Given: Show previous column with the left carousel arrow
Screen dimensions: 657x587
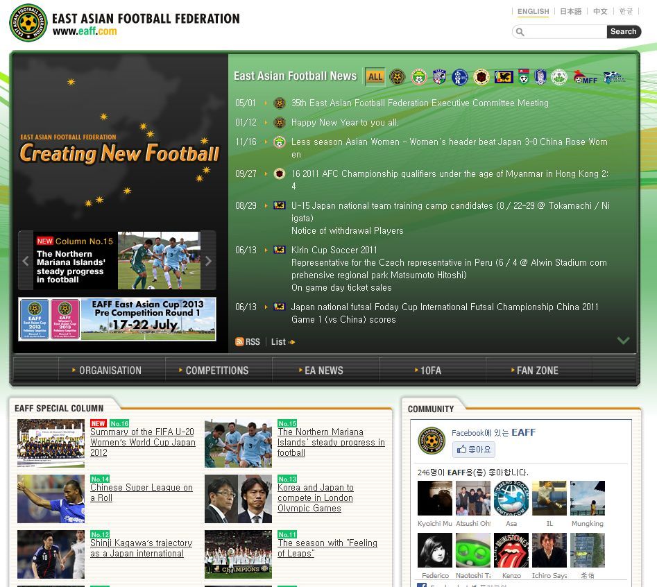Looking at the screenshot, I should point(26,261).
